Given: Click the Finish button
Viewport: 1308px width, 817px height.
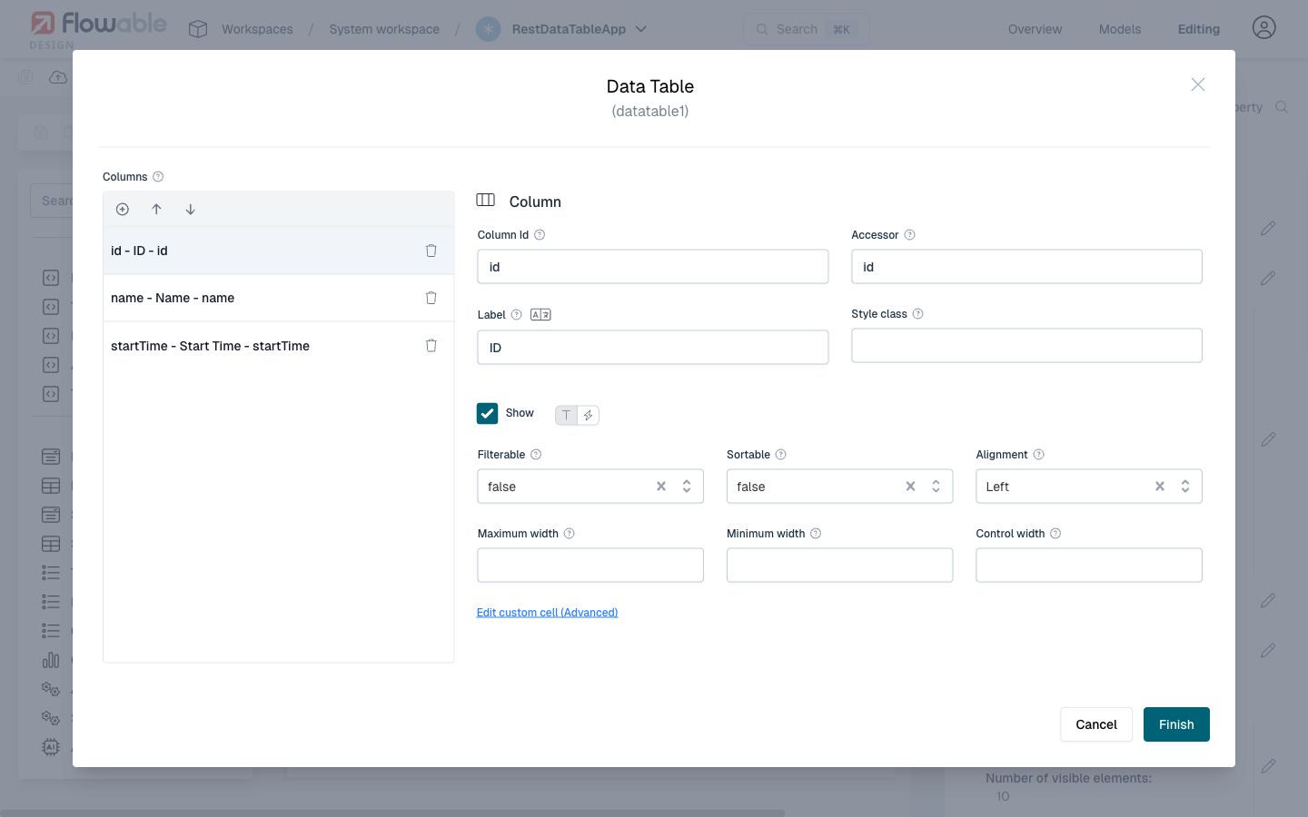Looking at the screenshot, I should pyautogui.click(x=1175, y=723).
